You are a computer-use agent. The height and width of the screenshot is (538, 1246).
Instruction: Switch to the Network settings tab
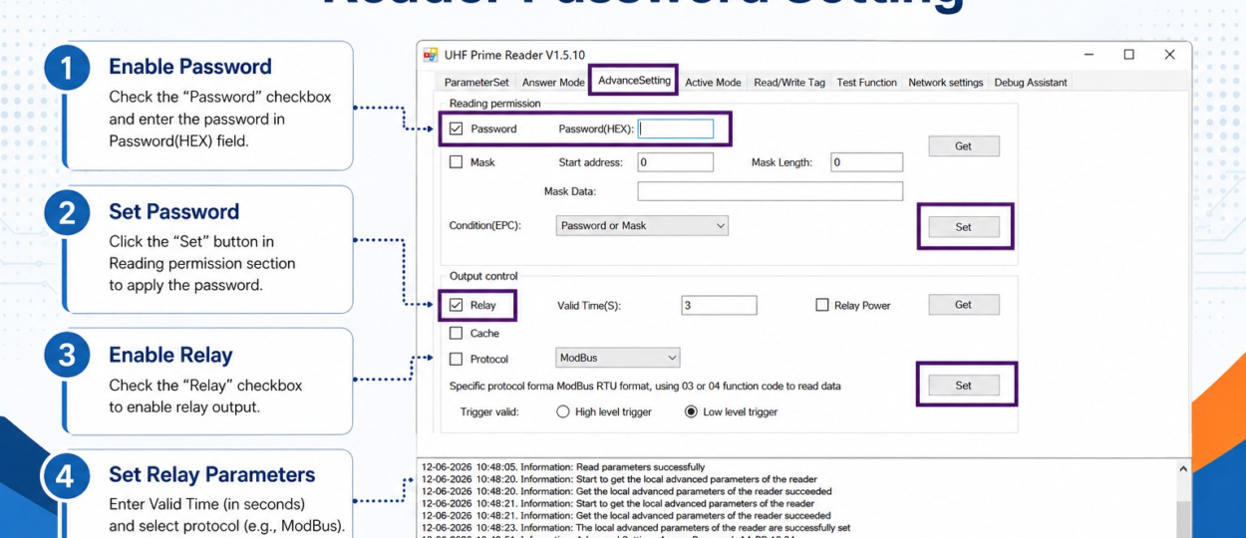945,83
